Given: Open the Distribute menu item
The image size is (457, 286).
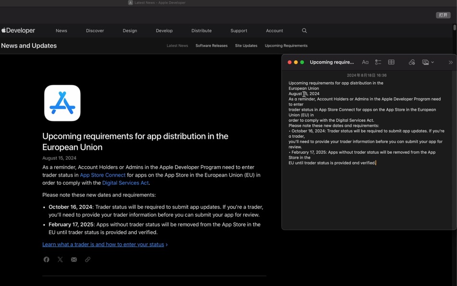Looking at the screenshot, I should click(202, 31).
